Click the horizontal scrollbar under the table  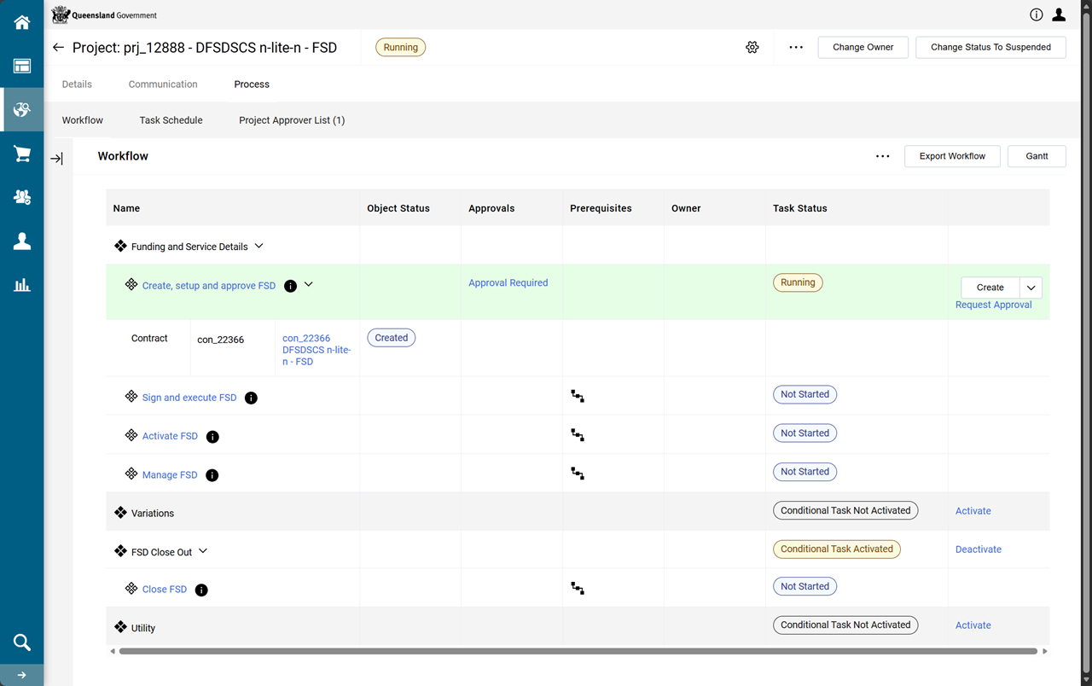click(x=578, y=651)
